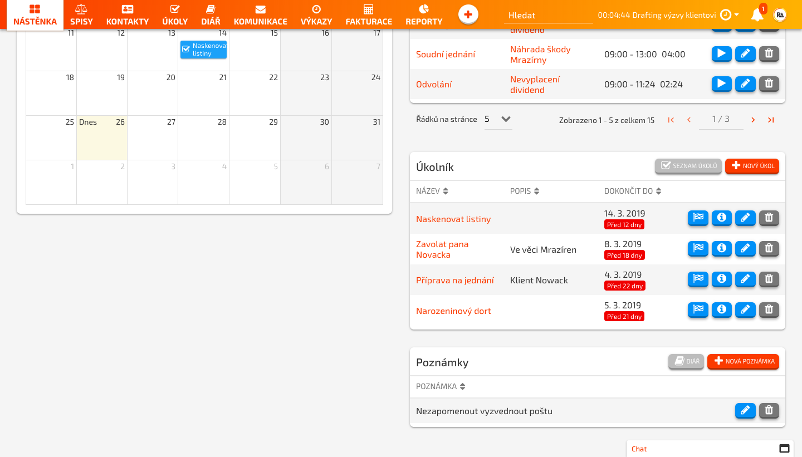Open the Diář tab
Screen dimensions: 802x457
coord(211,15)
